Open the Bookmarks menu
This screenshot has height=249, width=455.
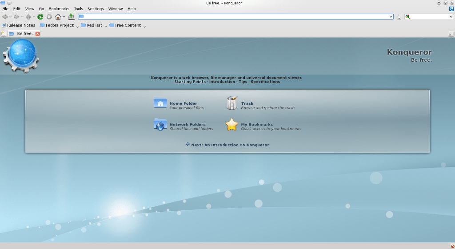pyautogui.click(x=59, y=9)
